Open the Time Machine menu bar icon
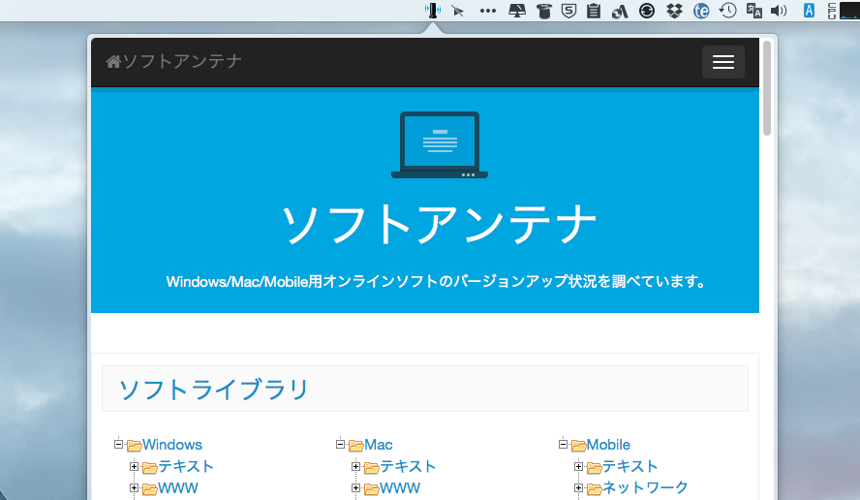 click(x=727, y=11)
